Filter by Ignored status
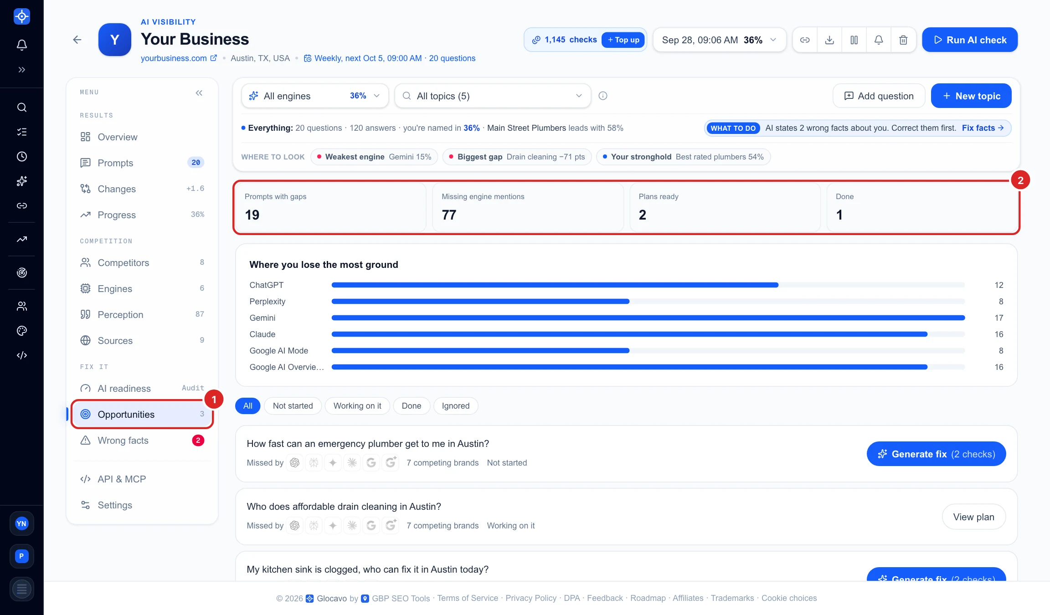Image resolution: width=1050 pixels, height=615 pixels. [x=456, y=406]
